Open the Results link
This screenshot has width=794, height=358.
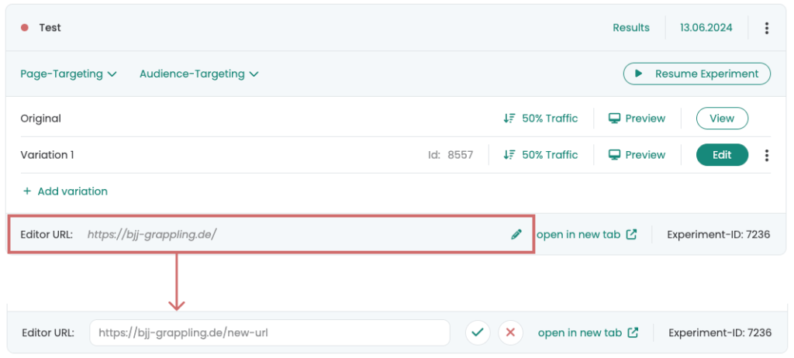(x=631, y=28)
